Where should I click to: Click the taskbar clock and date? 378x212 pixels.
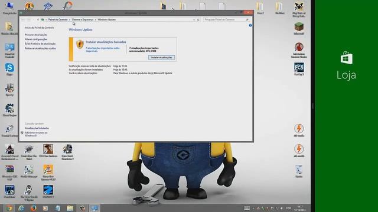300,208
